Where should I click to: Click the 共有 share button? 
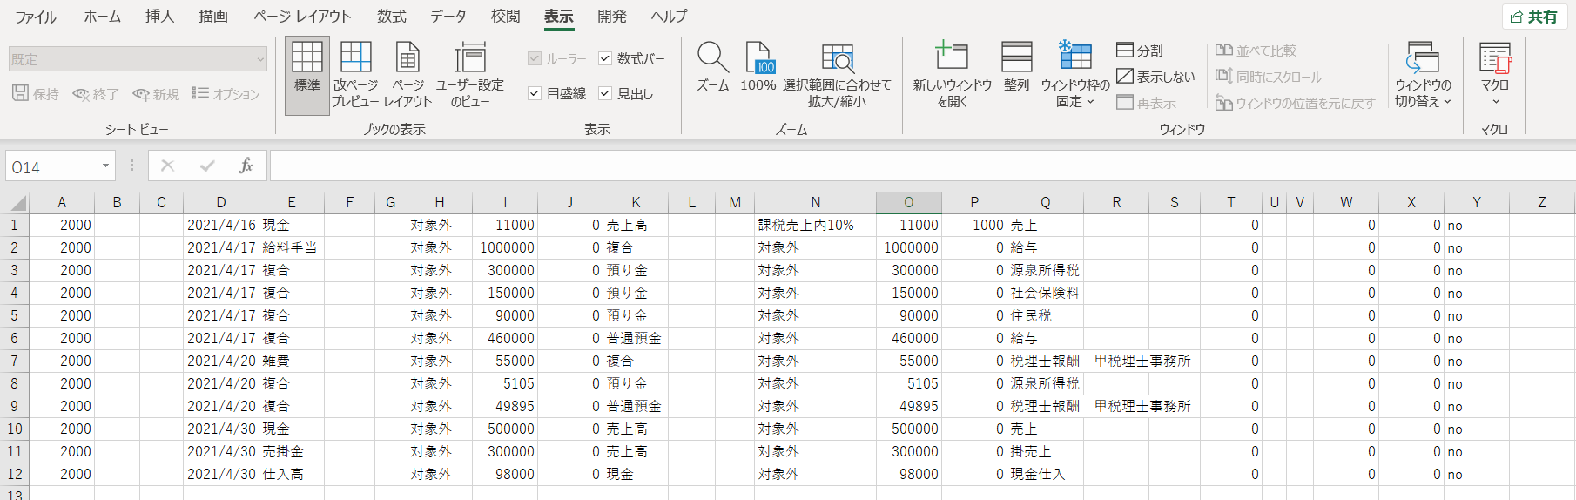coord(1533,17)
